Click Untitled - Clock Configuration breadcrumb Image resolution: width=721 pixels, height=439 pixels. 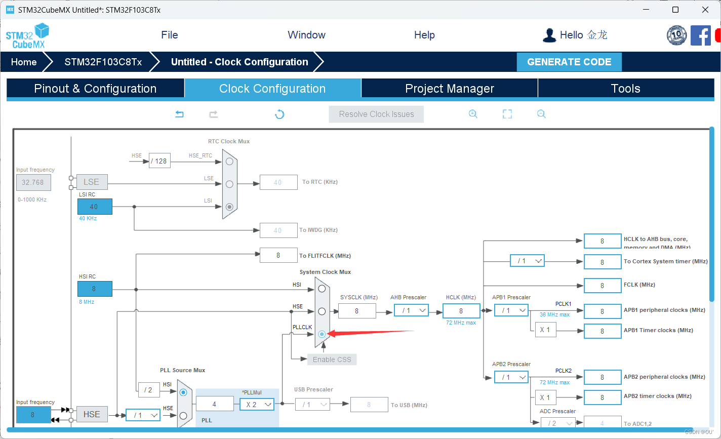tap(239, 62)
